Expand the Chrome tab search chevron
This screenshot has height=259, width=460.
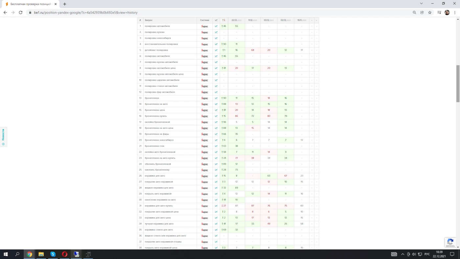point(422,4)
